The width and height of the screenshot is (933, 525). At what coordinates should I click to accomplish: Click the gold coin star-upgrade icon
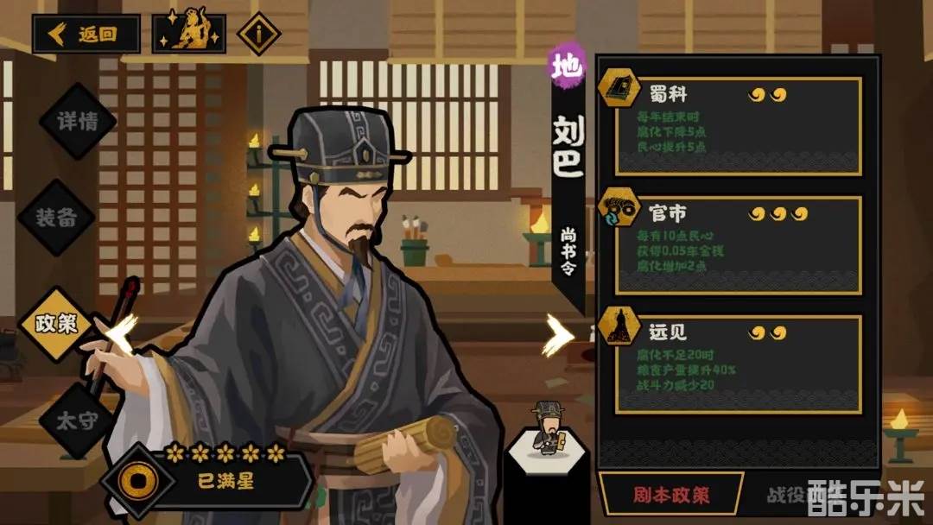(x=138, y=480)
